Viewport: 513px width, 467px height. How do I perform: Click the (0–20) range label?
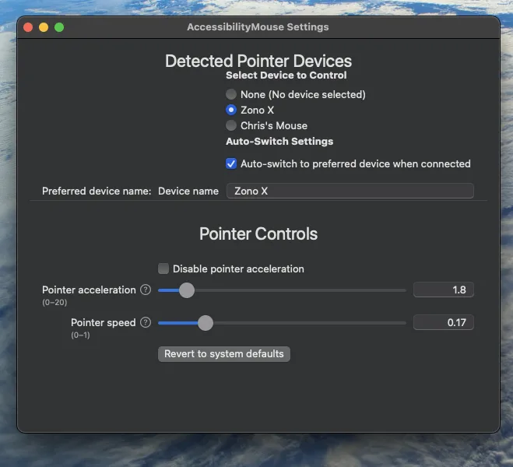coord(54,302)
